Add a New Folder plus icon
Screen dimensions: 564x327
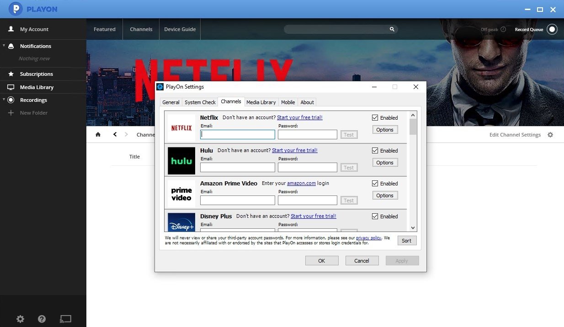[x=11, y=113]
